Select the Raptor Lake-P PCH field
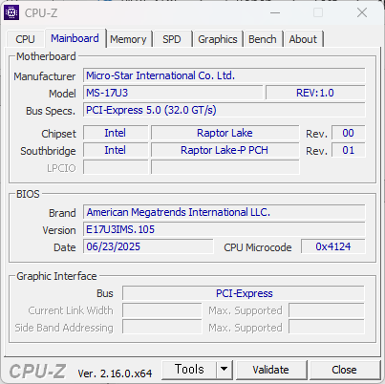The width and height of the screenshot is (385, 384). point(225,150)
